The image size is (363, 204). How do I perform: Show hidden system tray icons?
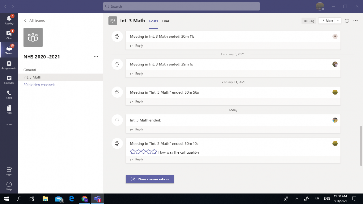[x=297, y=199]
